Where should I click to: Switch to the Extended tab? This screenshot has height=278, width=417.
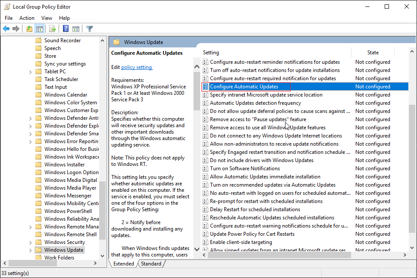(x=124, y=264)
